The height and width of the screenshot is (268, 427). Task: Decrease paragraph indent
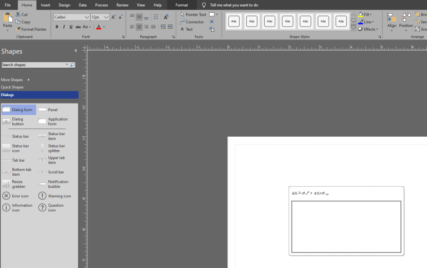(163, 27)
